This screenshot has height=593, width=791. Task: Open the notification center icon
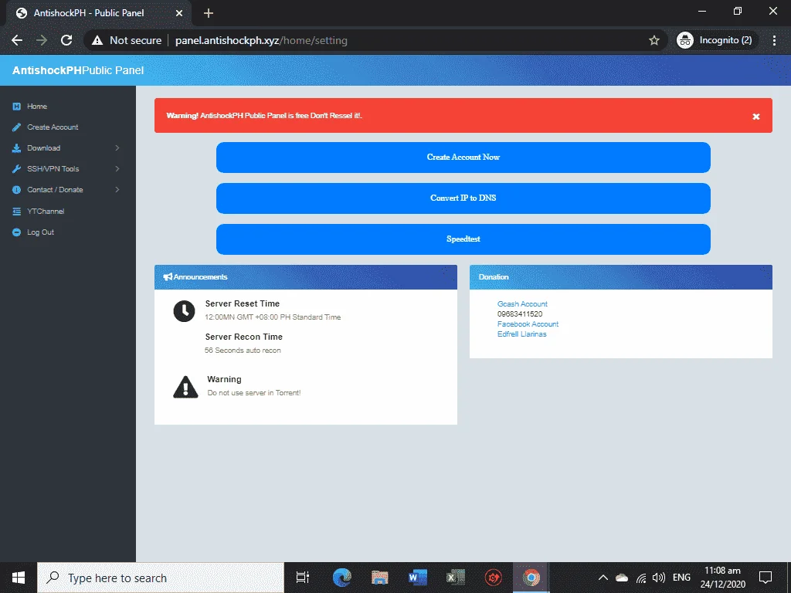[766, 578]
